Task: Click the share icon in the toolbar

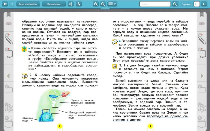Action: pos(70,4)
